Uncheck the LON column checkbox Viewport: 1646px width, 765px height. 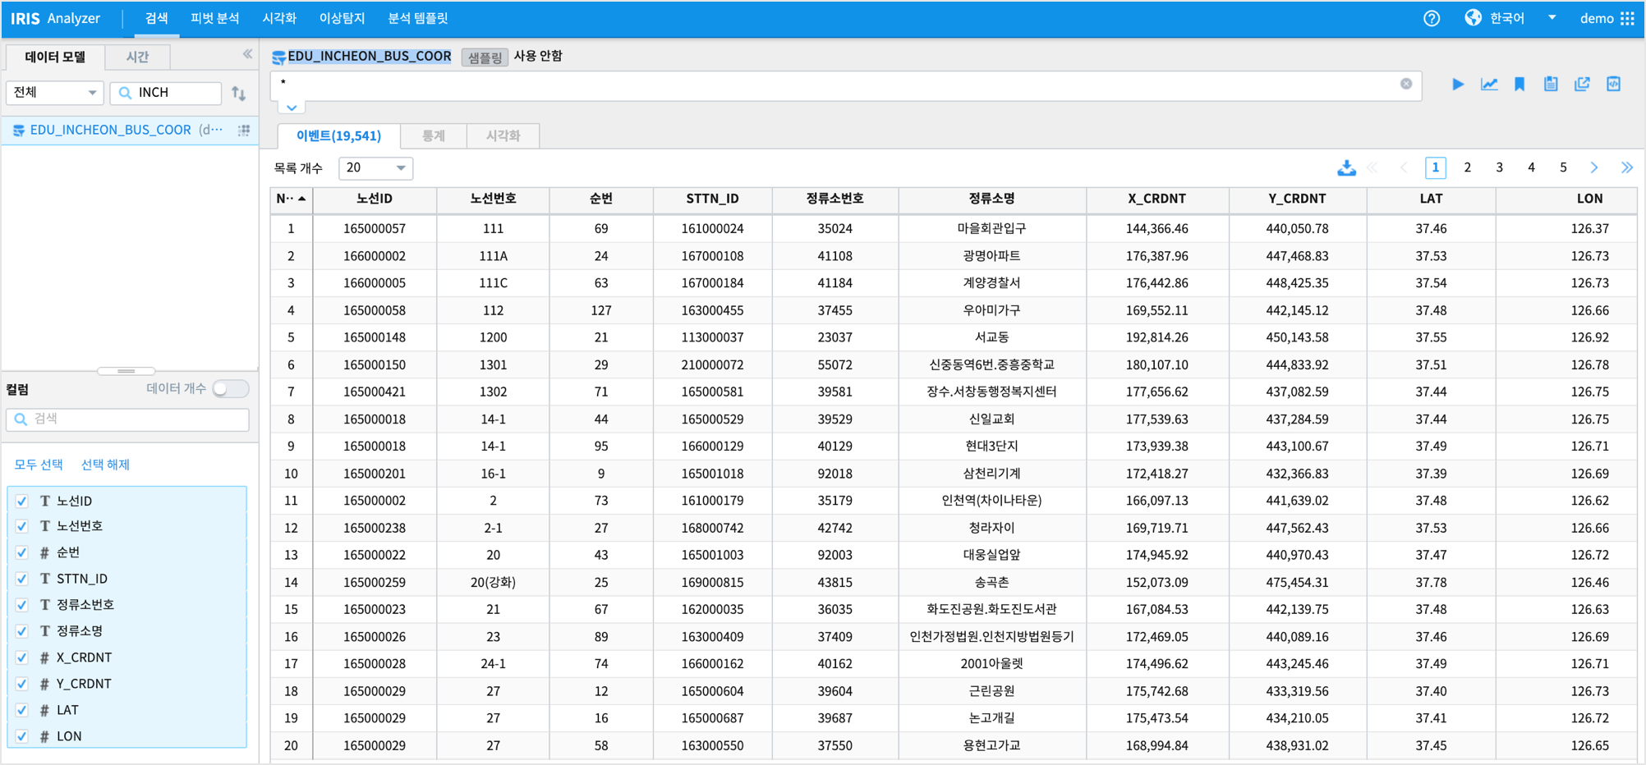[x=22, y=736]
